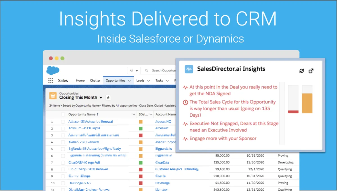Refresh the SalesDirector.ai Insights panel
Screen dimensions: 337x191
(x=302, y=71)
